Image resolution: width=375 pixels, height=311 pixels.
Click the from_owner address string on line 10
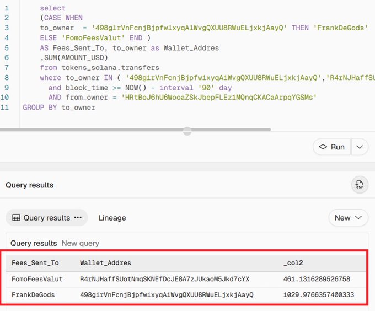click(x=219, y=98)
